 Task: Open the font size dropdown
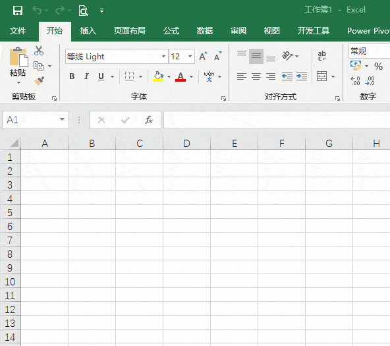coord(190,56)
